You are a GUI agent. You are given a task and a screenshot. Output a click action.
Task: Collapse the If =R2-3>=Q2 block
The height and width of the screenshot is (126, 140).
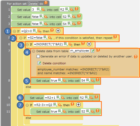27,105
